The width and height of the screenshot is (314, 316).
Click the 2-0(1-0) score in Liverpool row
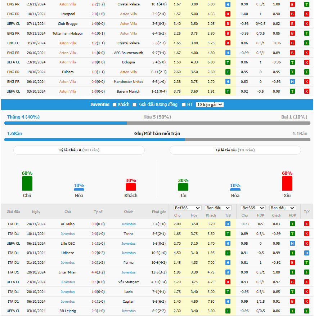pos(98,14)
